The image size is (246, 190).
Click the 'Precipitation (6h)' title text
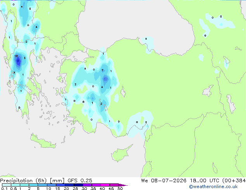tap(23, 181)
